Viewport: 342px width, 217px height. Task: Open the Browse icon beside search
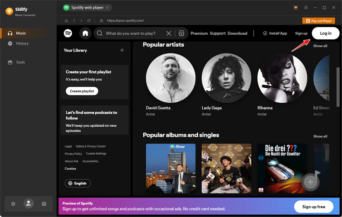181,33
